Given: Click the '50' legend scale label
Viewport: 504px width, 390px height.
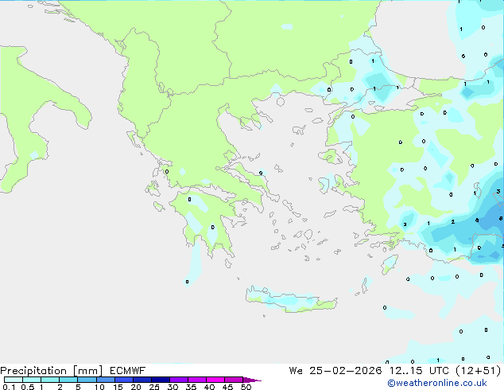Looking at the screenshot, I should [246, 387].
